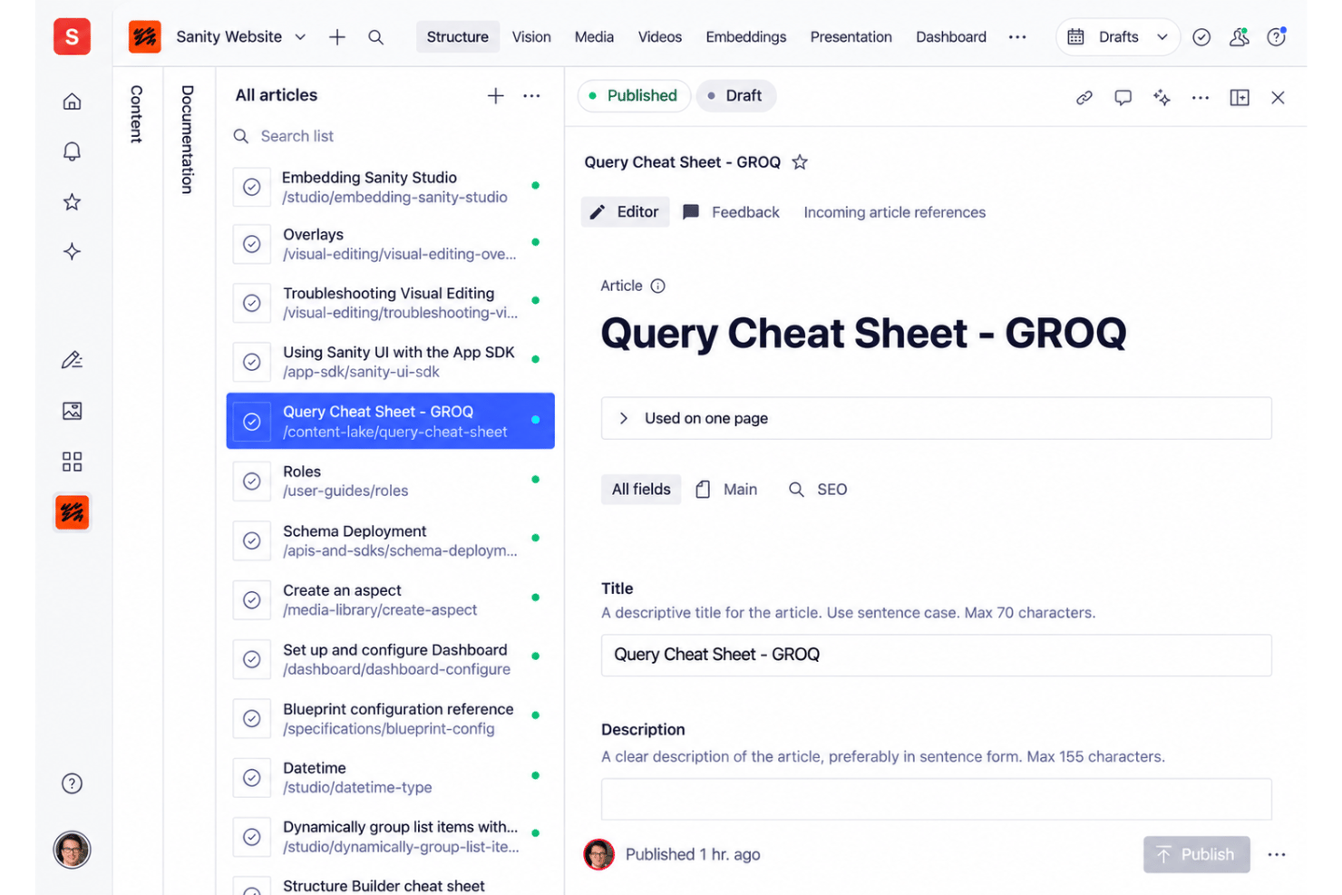This screenshot has width=1342, height=895.
Task: Switch to Published version
Action: coord(634,95)
